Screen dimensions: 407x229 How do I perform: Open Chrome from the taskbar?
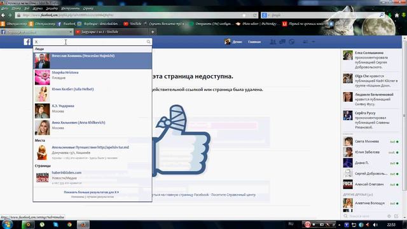69,225
